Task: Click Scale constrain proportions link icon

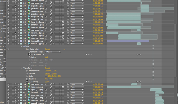Action: pos(46,76)
